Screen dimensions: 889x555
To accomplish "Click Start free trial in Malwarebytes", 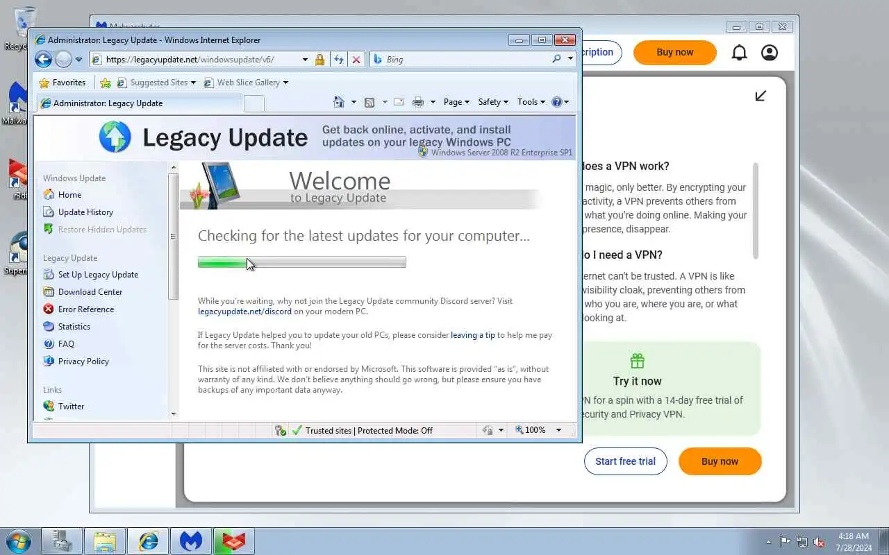I will pyautogui.click(x=625, y=461).
